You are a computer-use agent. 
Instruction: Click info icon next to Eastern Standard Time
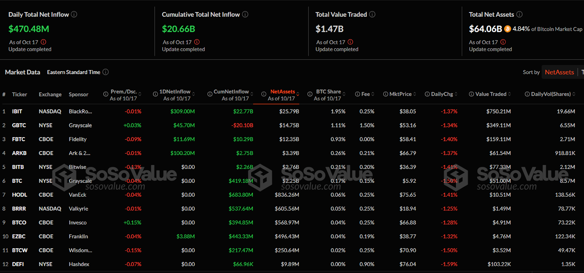click(105, 72)
